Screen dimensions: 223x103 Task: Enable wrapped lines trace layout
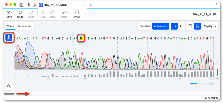click(x=190, y=26)
